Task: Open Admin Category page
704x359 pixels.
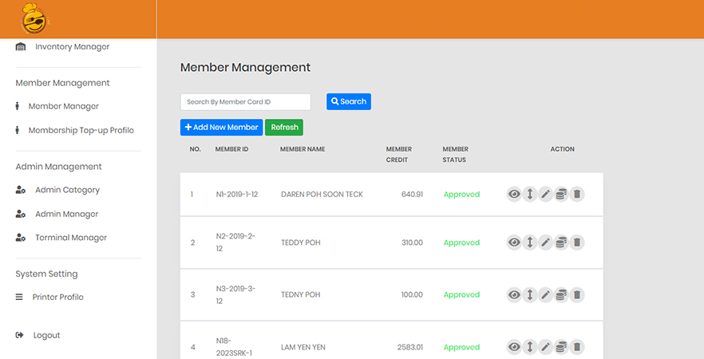Action: [x=67, y=190]
